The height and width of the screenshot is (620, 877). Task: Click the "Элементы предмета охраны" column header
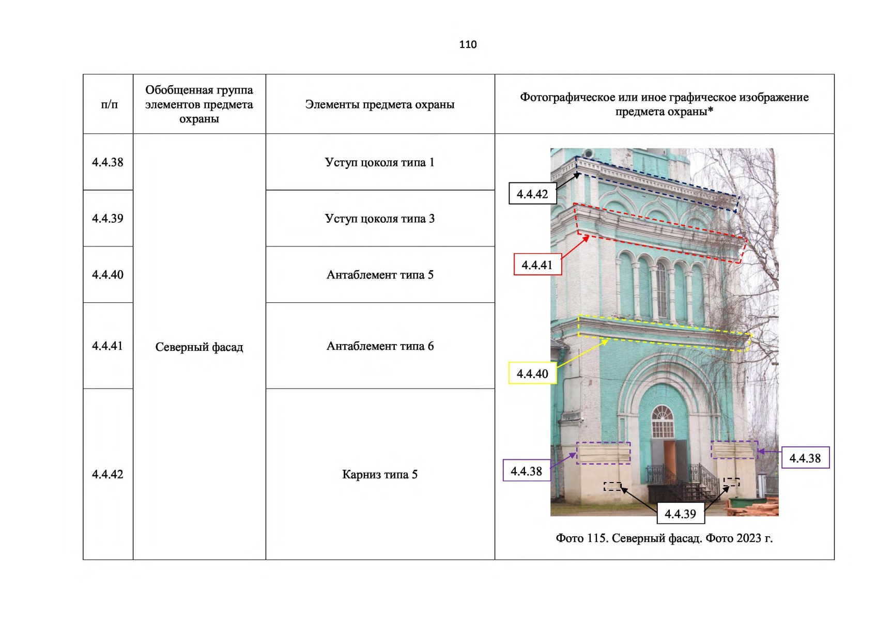[x=380, y=104]
